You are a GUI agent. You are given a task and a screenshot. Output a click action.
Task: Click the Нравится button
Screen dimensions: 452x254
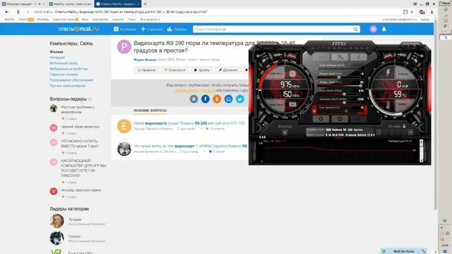(146, 70)
